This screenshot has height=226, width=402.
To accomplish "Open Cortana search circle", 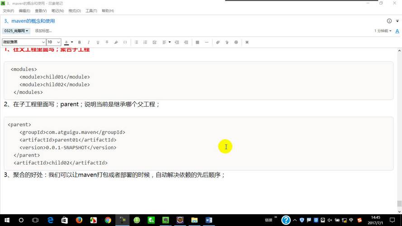I will click(x=21, y=220).
